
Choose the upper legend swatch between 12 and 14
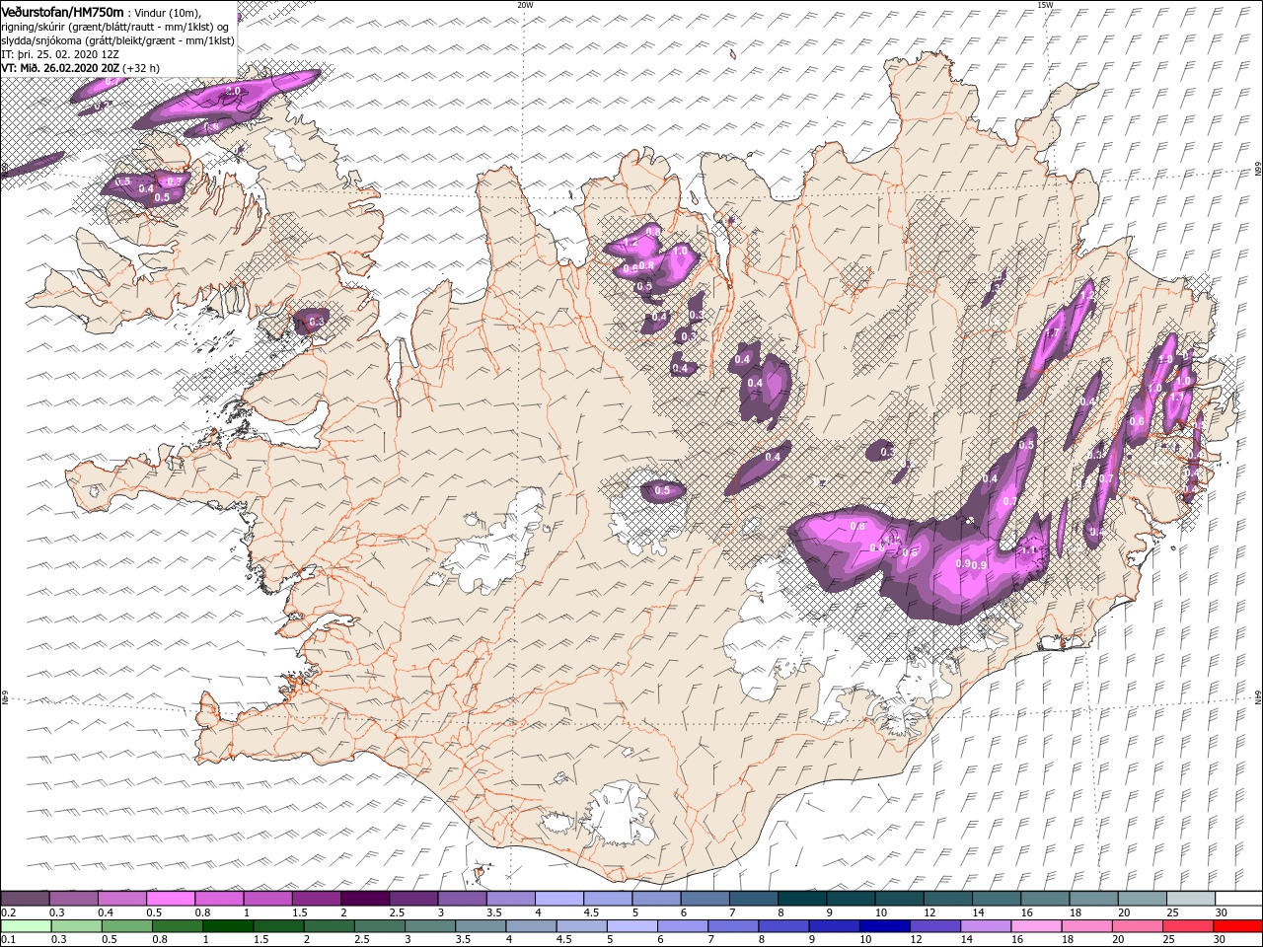(x=947, y=899)
